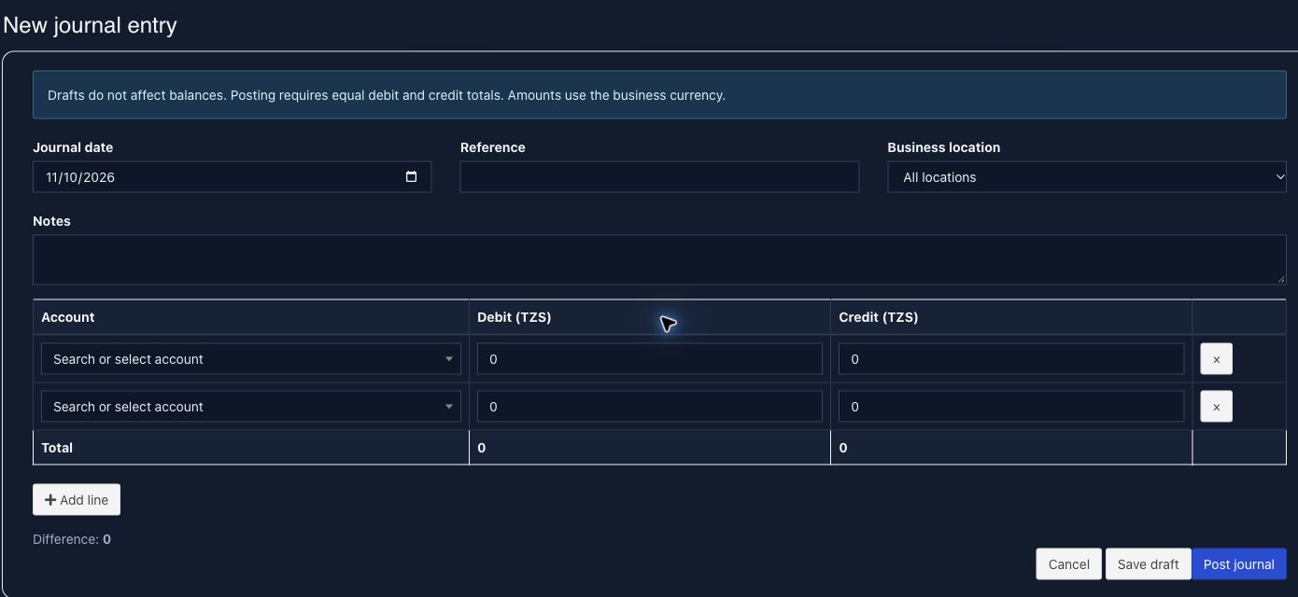1298x597 pixels.
Task: Open the journal date calendar picker icon
Action: pyautogui.click(x=411, y=177)
